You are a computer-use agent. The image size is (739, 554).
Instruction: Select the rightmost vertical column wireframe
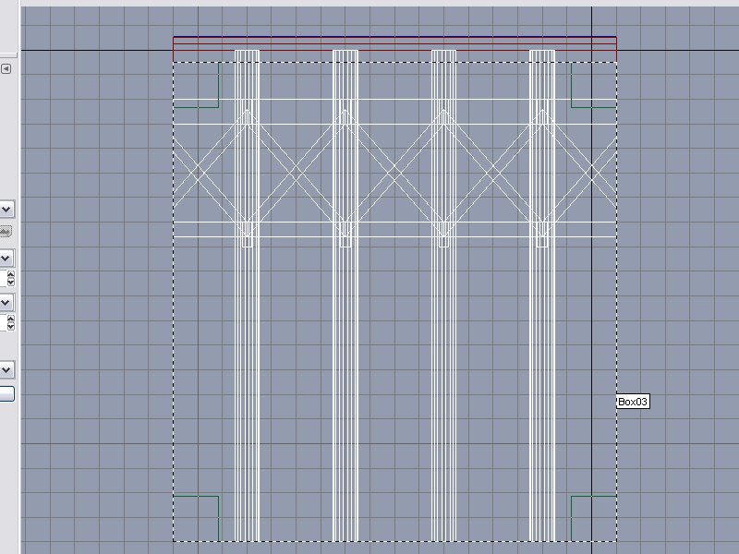click(x=542, y=369)
